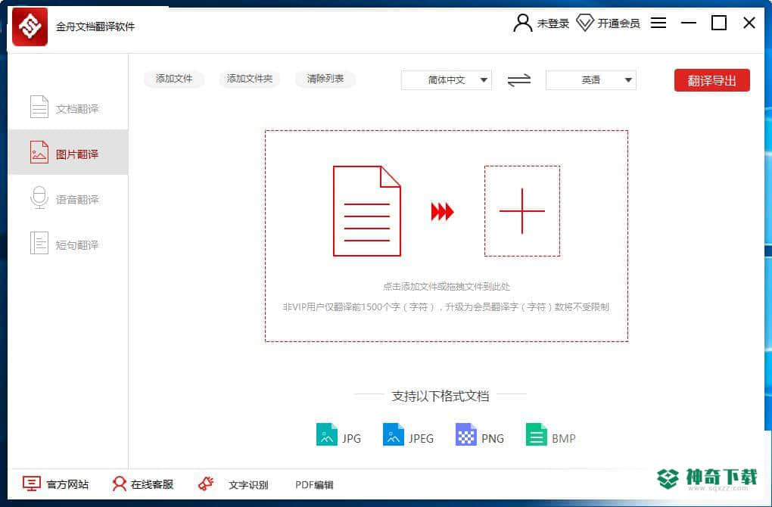This screenshot has height=507, width=772.
Task: Click the JPG format icon
Action: (x=326, y=434)
